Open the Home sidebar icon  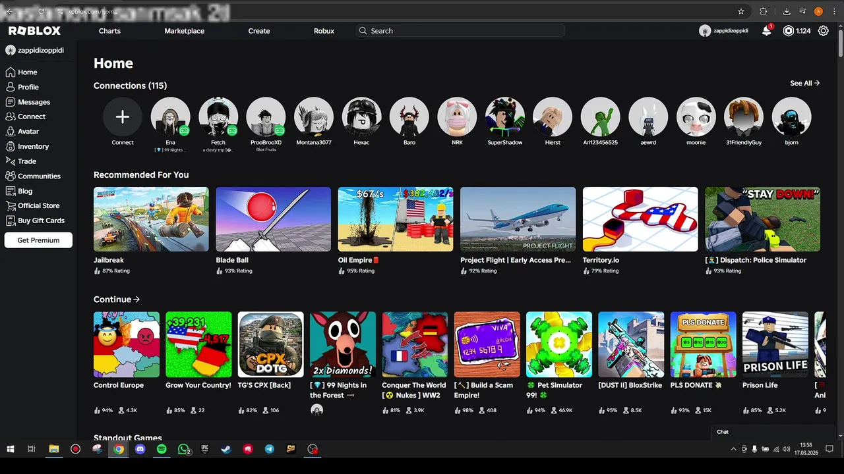(x=10, y=72)
